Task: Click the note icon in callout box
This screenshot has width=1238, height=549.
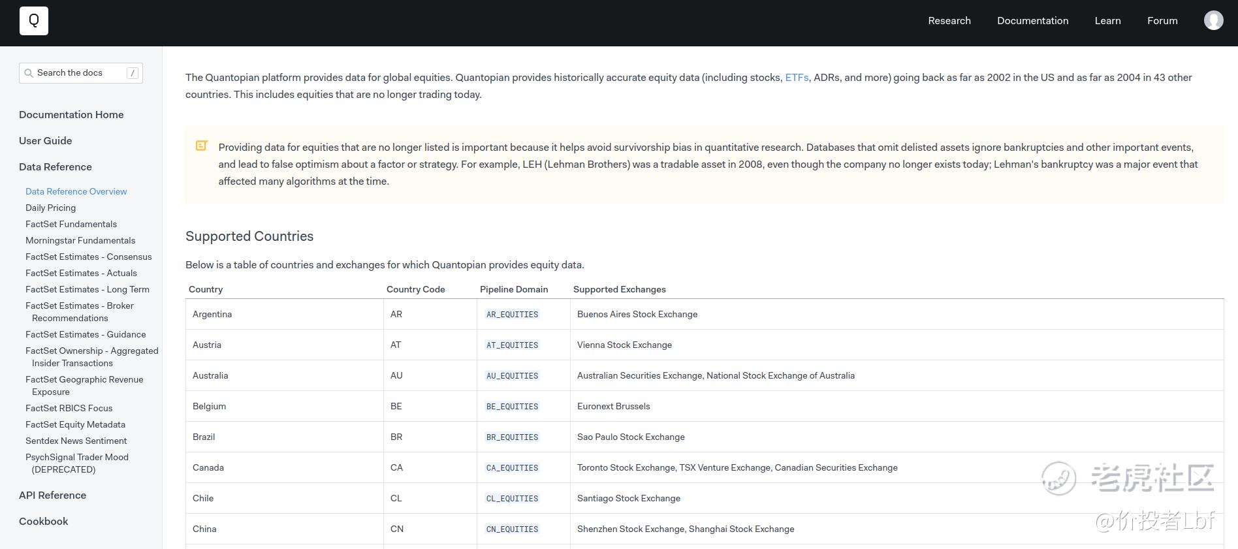Action: point(202,146)
